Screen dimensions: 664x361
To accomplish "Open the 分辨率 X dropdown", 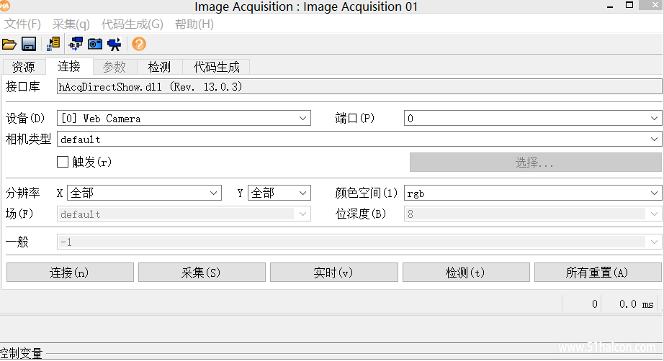I will pos(144,193).
